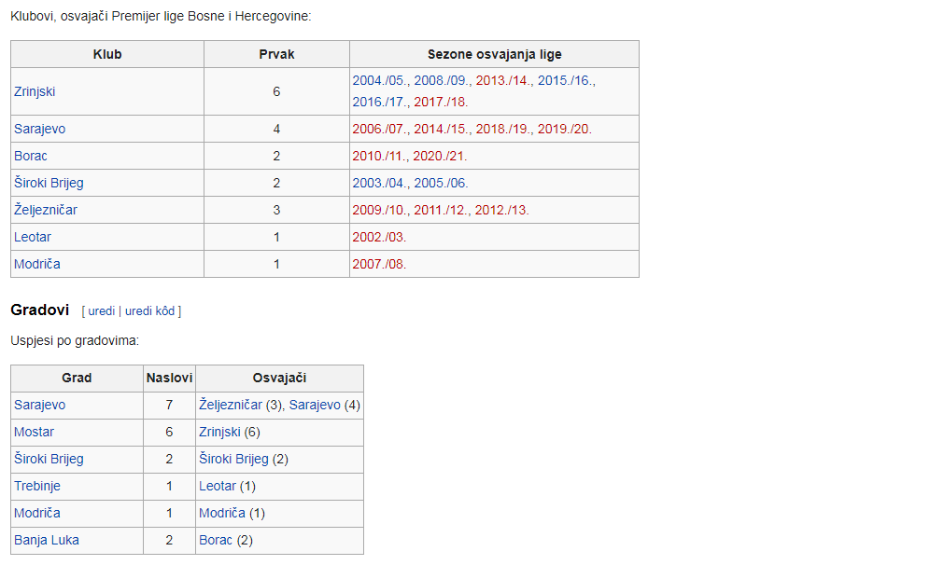Open the 2016./17. season link

380,102
